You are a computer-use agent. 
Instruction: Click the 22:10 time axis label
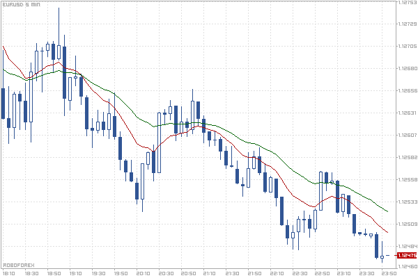click(x=277, y=273)
